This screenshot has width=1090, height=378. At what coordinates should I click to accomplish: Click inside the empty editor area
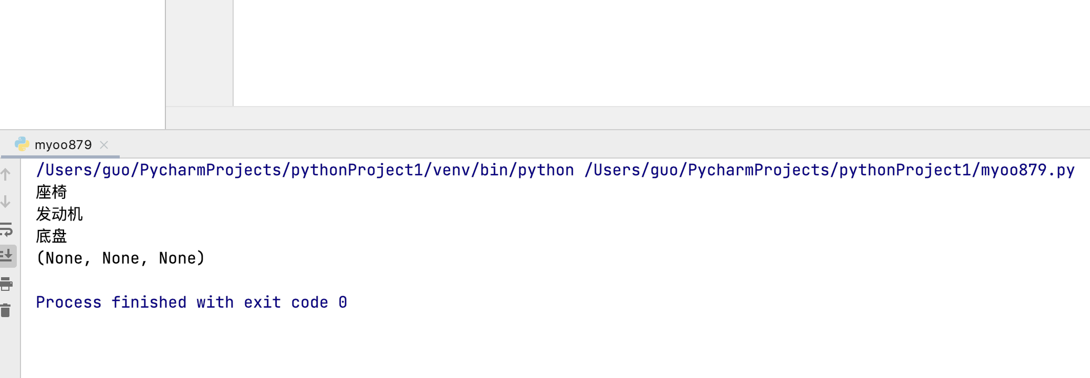pyautogui.click(x=662, y=53)
